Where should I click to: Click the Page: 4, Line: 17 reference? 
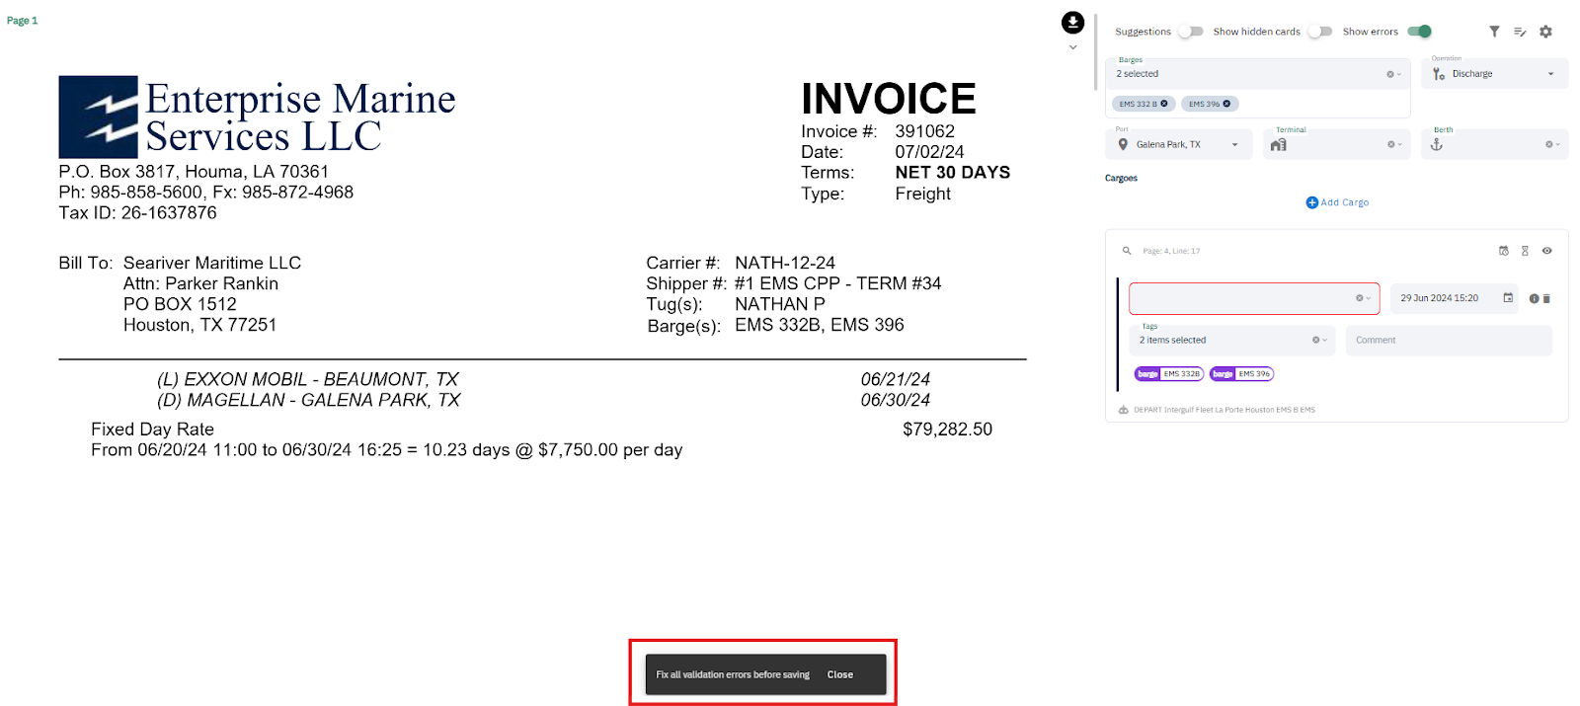point(1171,251)
